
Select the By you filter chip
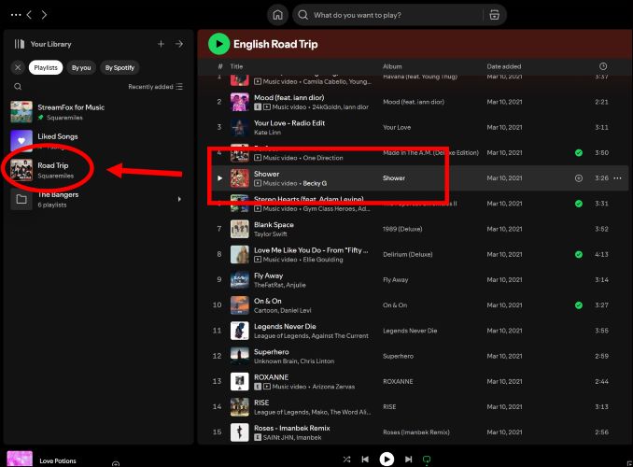(x=81, y=67)
